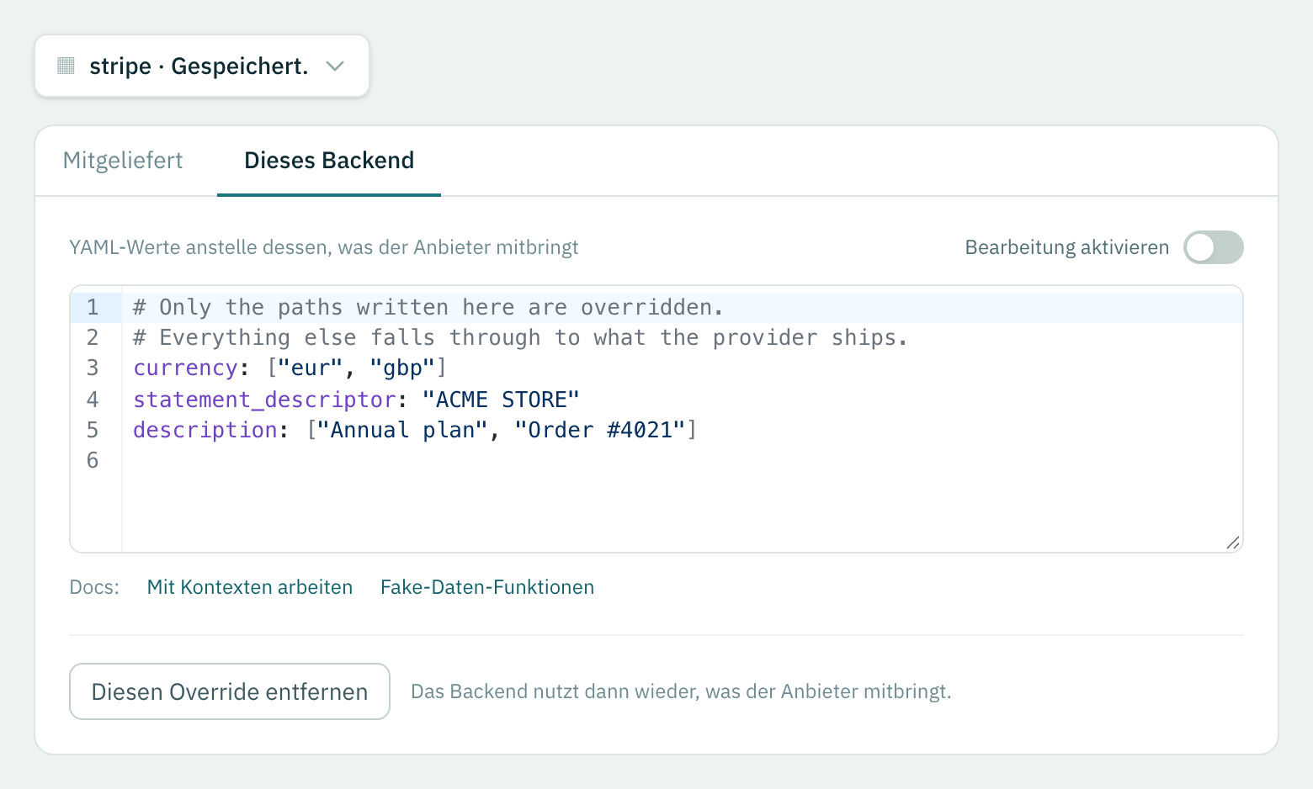1313x789 pixels.
Task: Switch to the Mitgeliefert tab
Action: (x=123, y=161)
